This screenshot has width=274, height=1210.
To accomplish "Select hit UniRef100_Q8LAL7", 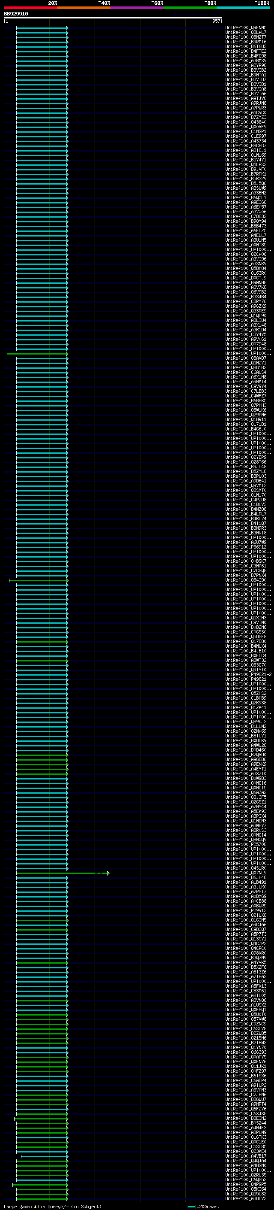I will pyautogui.click(x=246, y=33).
